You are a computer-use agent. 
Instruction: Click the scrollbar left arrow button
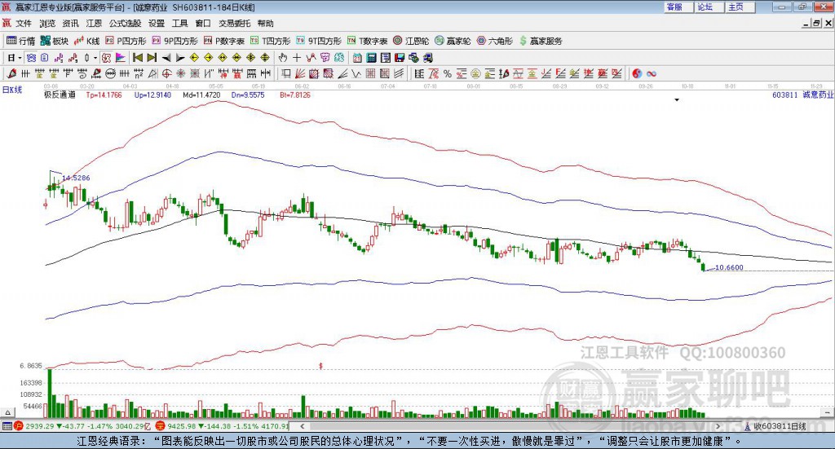click(x=302, y=426)
